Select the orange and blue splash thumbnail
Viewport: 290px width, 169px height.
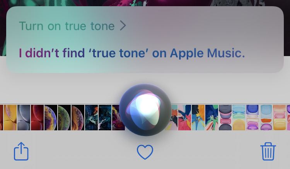pos(198,118)
